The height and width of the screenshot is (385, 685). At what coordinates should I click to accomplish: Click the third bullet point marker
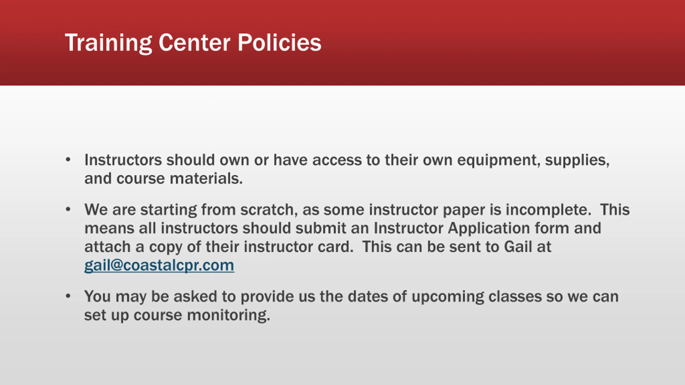tap(68, 296)
